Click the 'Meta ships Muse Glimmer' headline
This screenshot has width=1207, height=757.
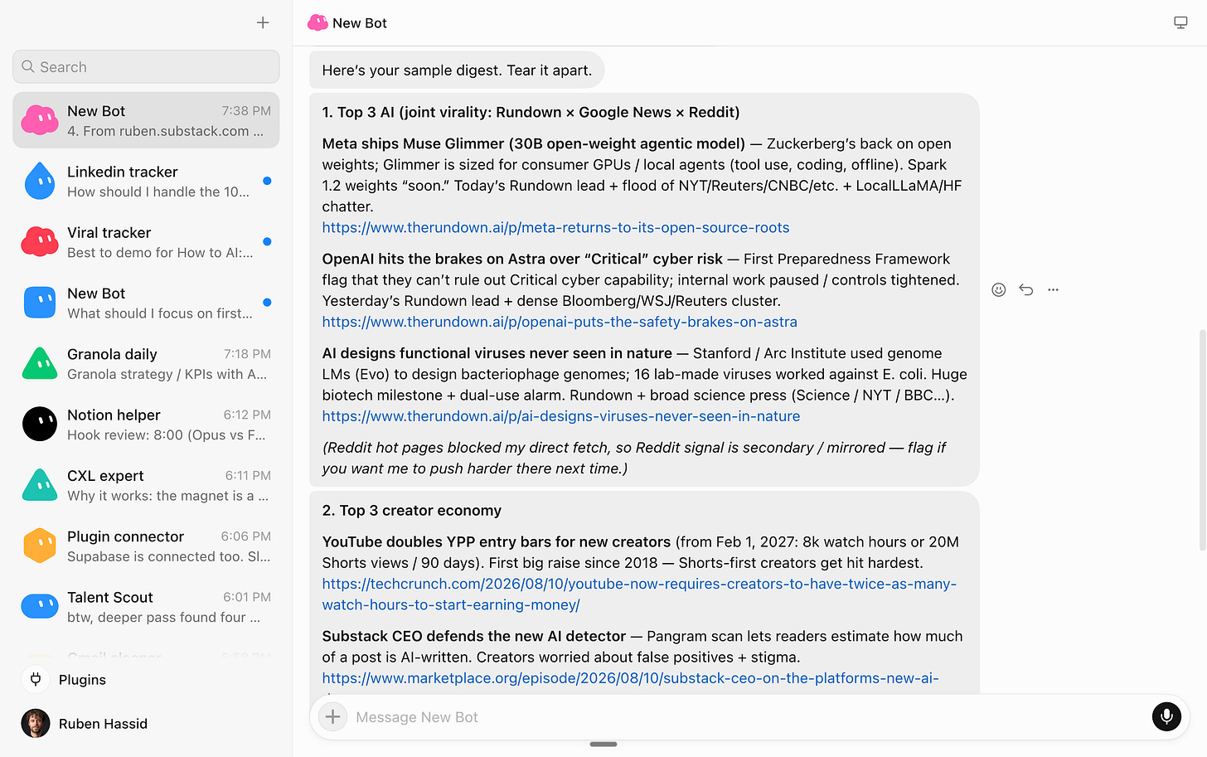click(x=534, y=143)
